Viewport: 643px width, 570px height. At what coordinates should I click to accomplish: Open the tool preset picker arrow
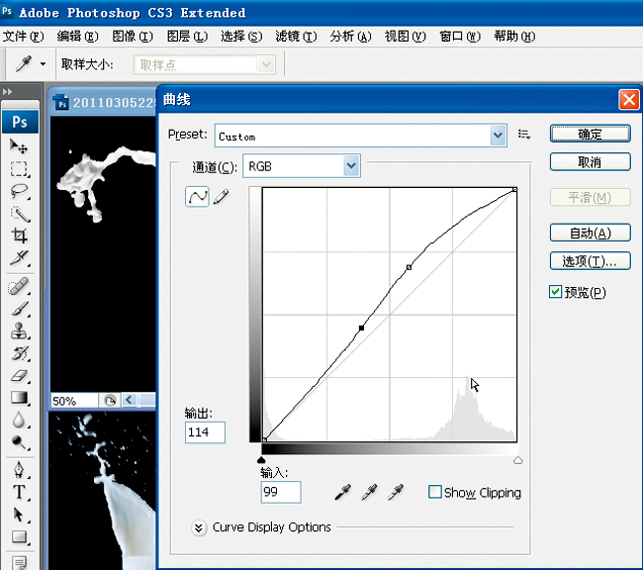pos(43,64)
